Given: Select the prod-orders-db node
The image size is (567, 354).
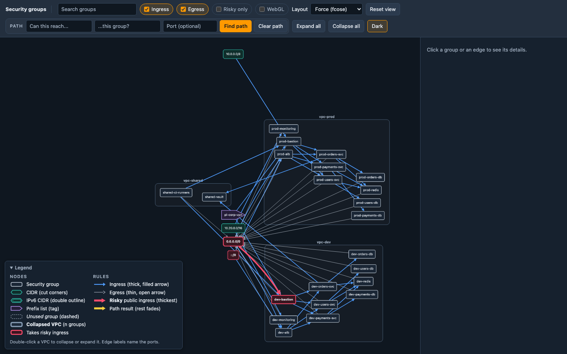Looking at the screenshot, I should point(371,177).
